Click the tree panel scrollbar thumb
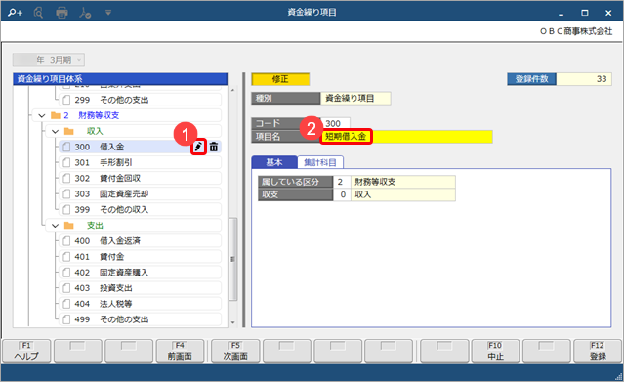Image resolution: width=624 pixels, height=382 pixels. coord(232,259)
